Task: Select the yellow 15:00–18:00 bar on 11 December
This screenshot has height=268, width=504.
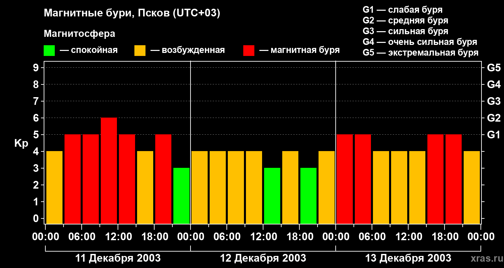Action: [x=145, y=188]
